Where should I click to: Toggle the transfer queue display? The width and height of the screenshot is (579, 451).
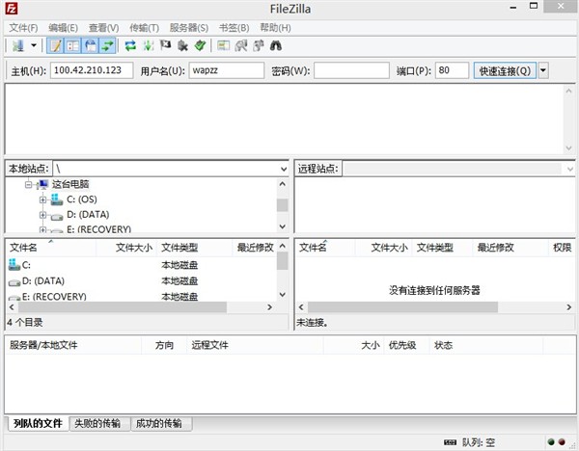[106, 45]
